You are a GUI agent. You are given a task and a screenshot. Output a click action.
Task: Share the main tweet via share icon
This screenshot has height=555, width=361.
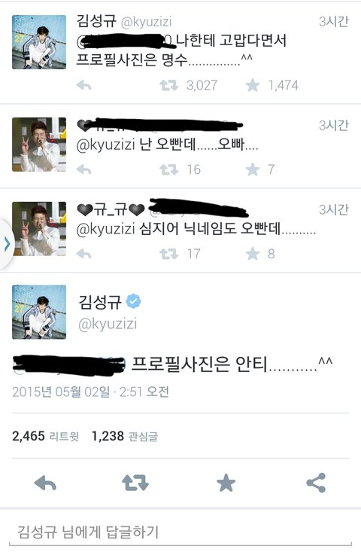pyautogui.click(x=316, y=483)
